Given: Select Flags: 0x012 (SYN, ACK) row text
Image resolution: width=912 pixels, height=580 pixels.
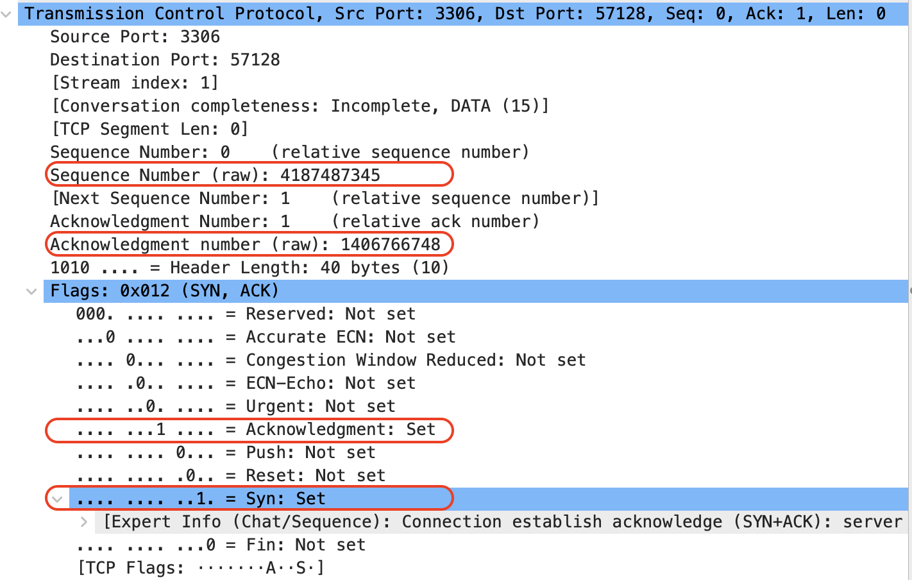Looking at the screenshot, I should [x=164, y=291].
